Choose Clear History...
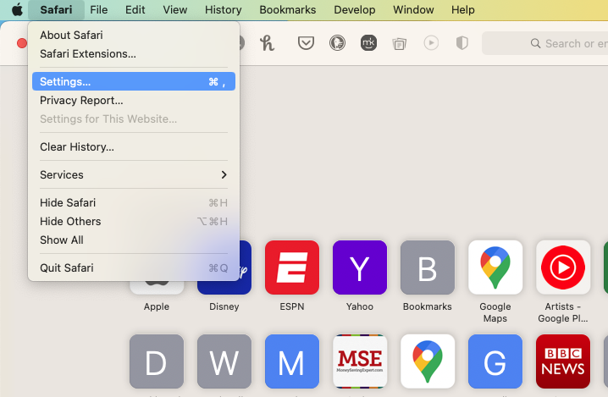Image resolution: width=608 pixels, height=397 pixels. tap(134, 147)
